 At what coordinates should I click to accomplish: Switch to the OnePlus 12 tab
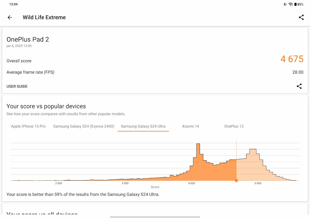click(x=234, y=126)
